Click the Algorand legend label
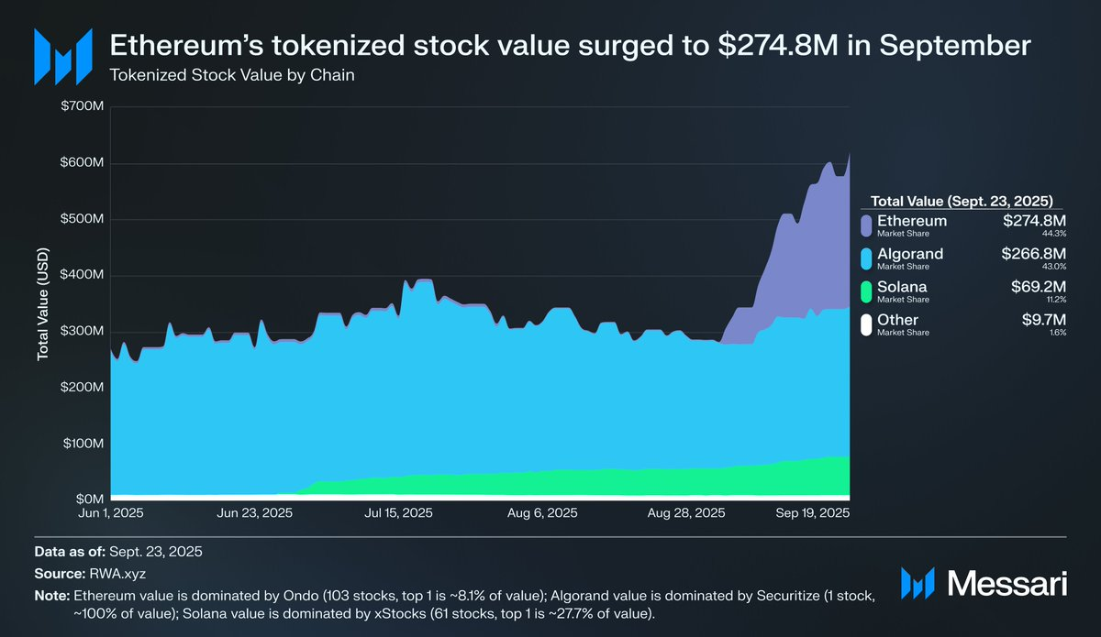1101x637 pixels. pyautogui.click(x=910, y=254)
